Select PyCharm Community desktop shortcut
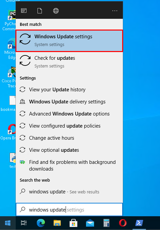Image resolution: width=160 pixels, height=230 pixels. click(9, 20)
